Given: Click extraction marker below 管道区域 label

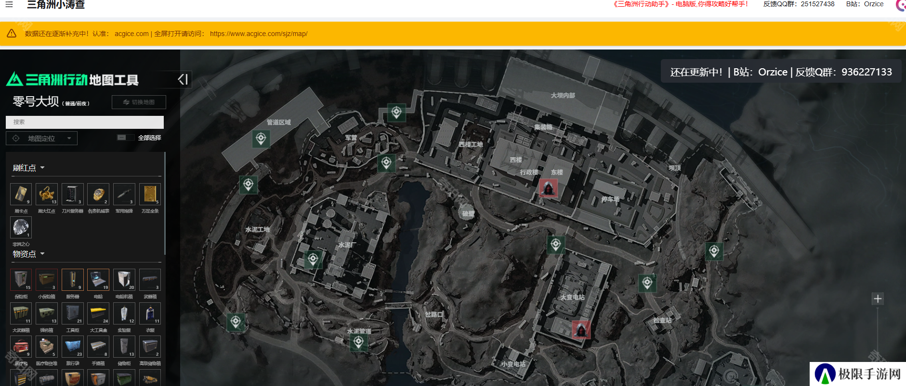Looking at the screenshot, I should point(261,139).
